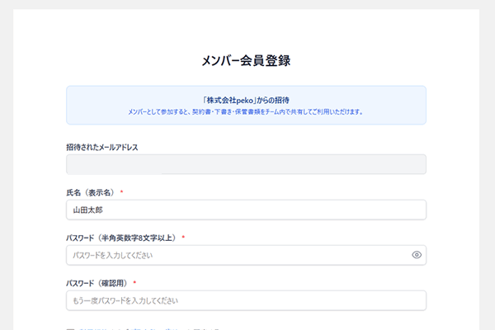Click the 氏名（表示名） label
The width and height of the screenshot is (495, 330).
[x=91, y=192]
